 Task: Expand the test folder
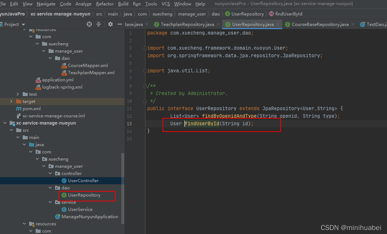[x=18, y=94]
